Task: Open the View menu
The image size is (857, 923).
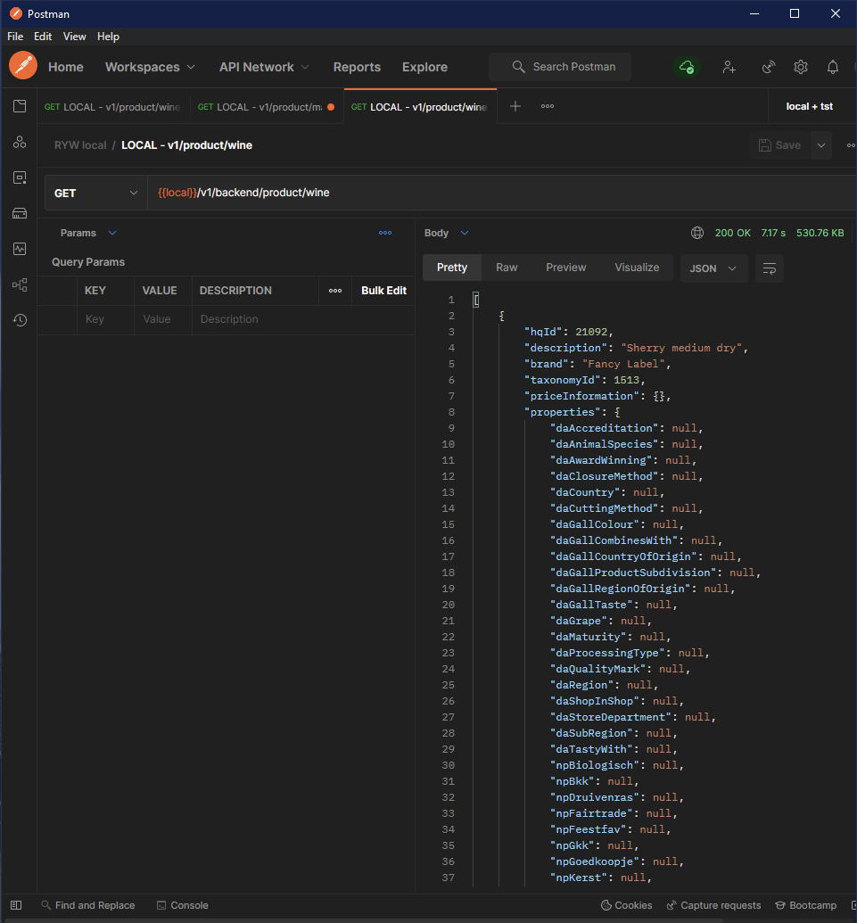Action: pyautogui.click(x=75, y=37)
